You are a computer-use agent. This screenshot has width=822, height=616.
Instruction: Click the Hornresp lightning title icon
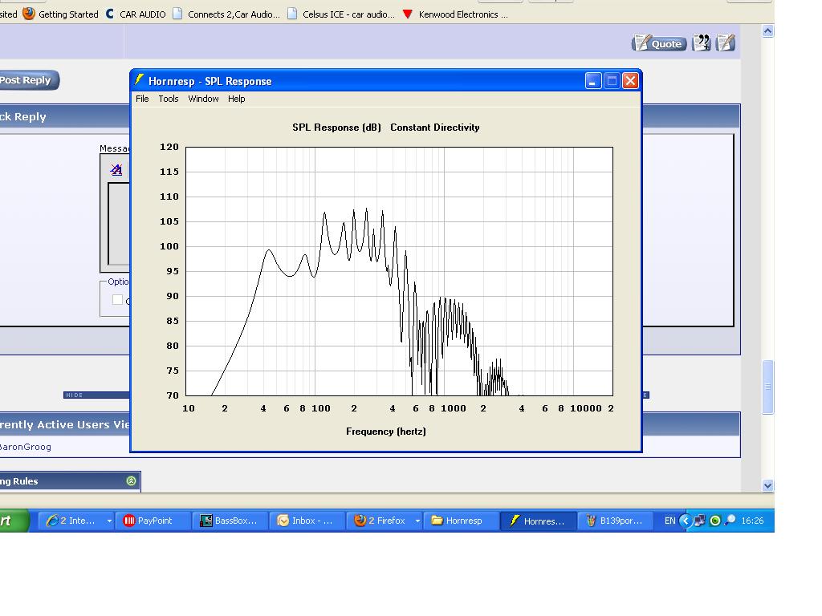tap(139, 80)
